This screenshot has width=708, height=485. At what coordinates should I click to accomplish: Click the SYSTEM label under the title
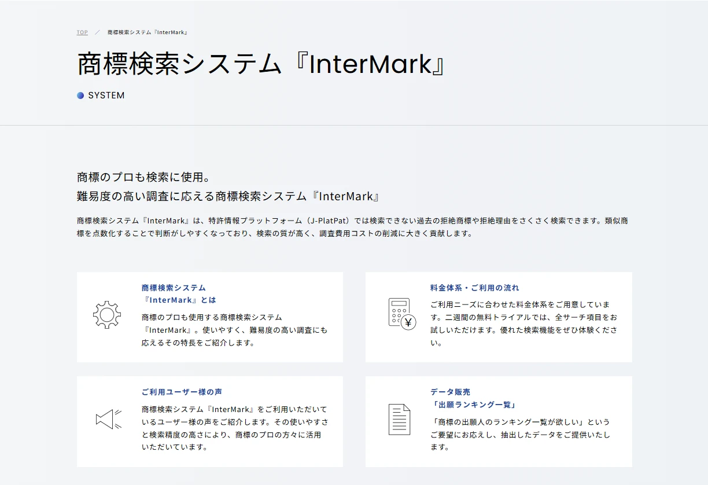pyautogui.click(x=106, y=95)
